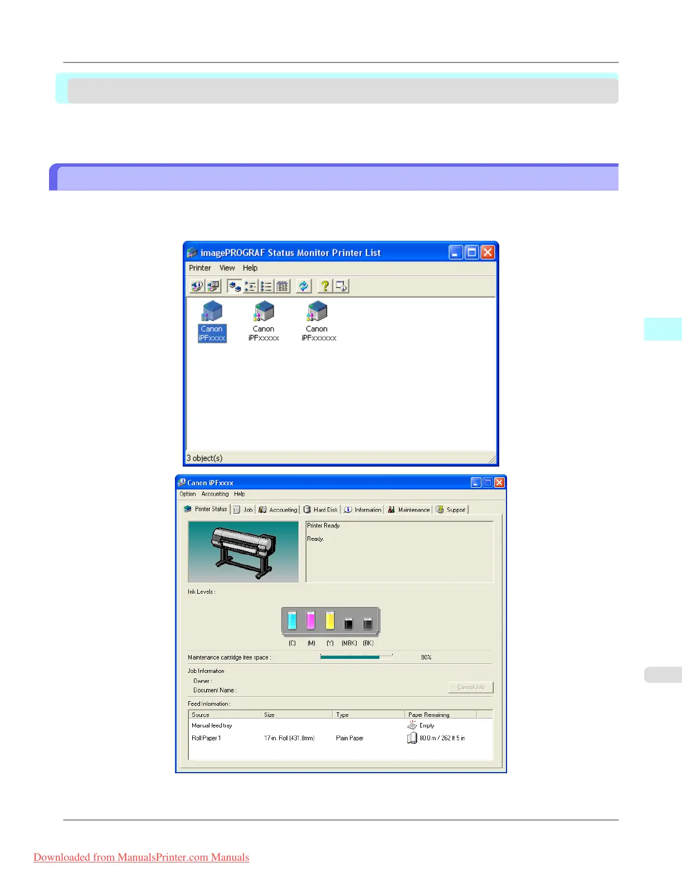
Task: Click the '3 object(s)' status bar text
Action: click(x=204, y=458)
